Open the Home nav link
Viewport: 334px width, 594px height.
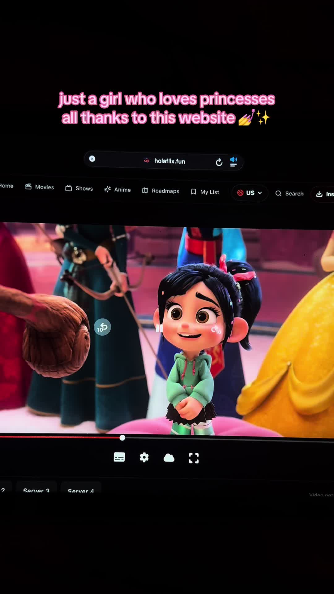[6, 186]
